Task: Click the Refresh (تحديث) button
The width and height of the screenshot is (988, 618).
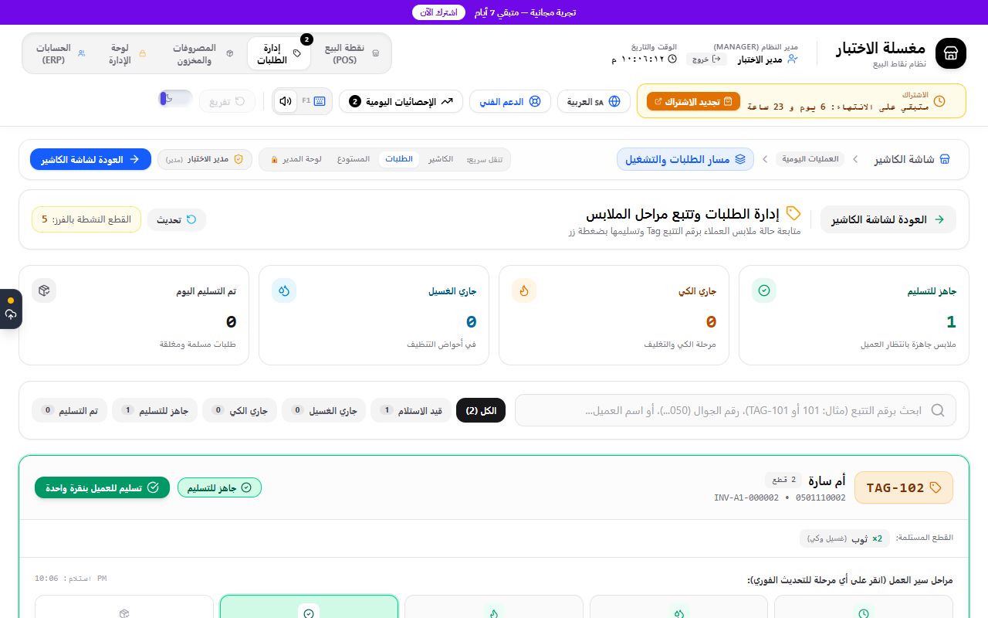Action: point(177,219)
